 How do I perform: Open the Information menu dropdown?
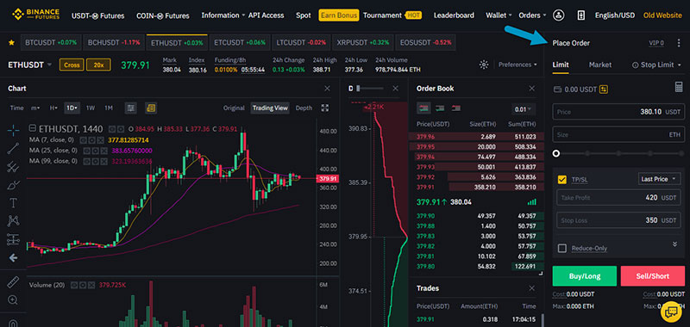(x=223, y=15)
